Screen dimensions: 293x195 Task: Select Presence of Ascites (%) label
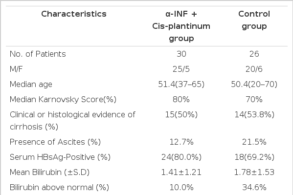pos(55,142)
